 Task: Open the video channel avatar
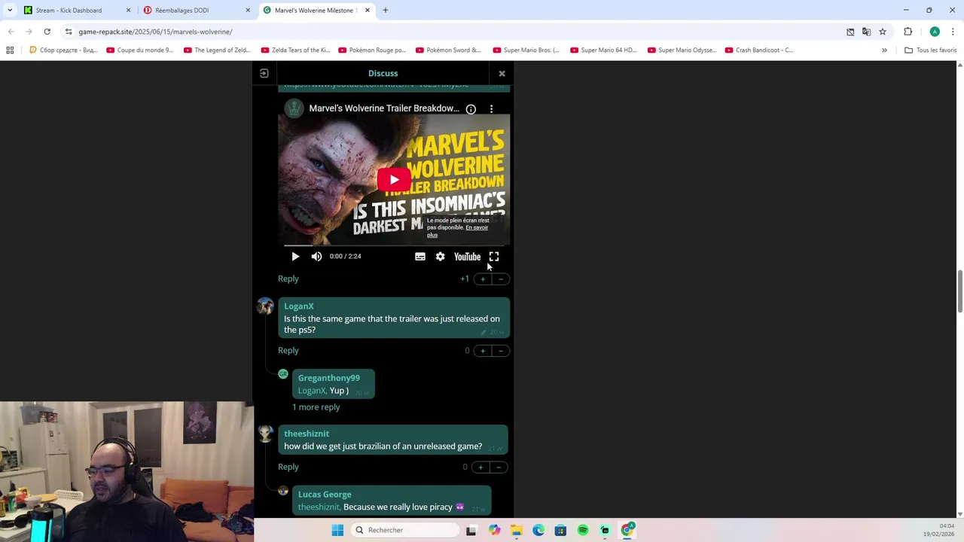click(294, 108)
